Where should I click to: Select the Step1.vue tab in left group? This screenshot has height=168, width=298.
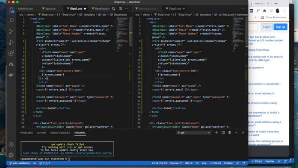76,9
